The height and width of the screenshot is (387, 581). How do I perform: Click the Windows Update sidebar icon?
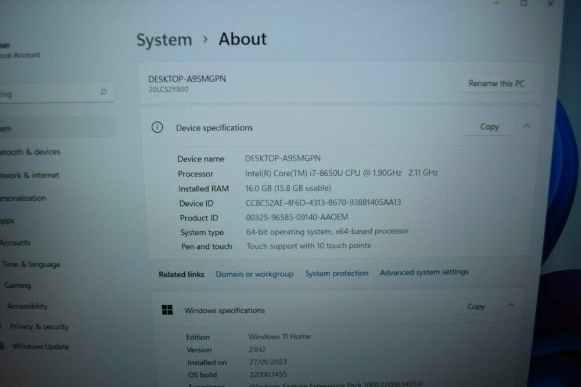point(2,346)
